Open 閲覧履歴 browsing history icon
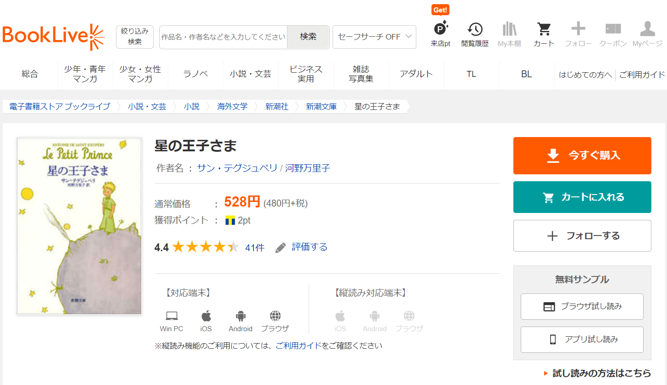Viewport: 667px width, 385px height. coord(475,30)
